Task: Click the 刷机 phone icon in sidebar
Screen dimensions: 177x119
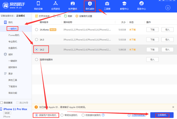Action: click(x=5, y=22)
